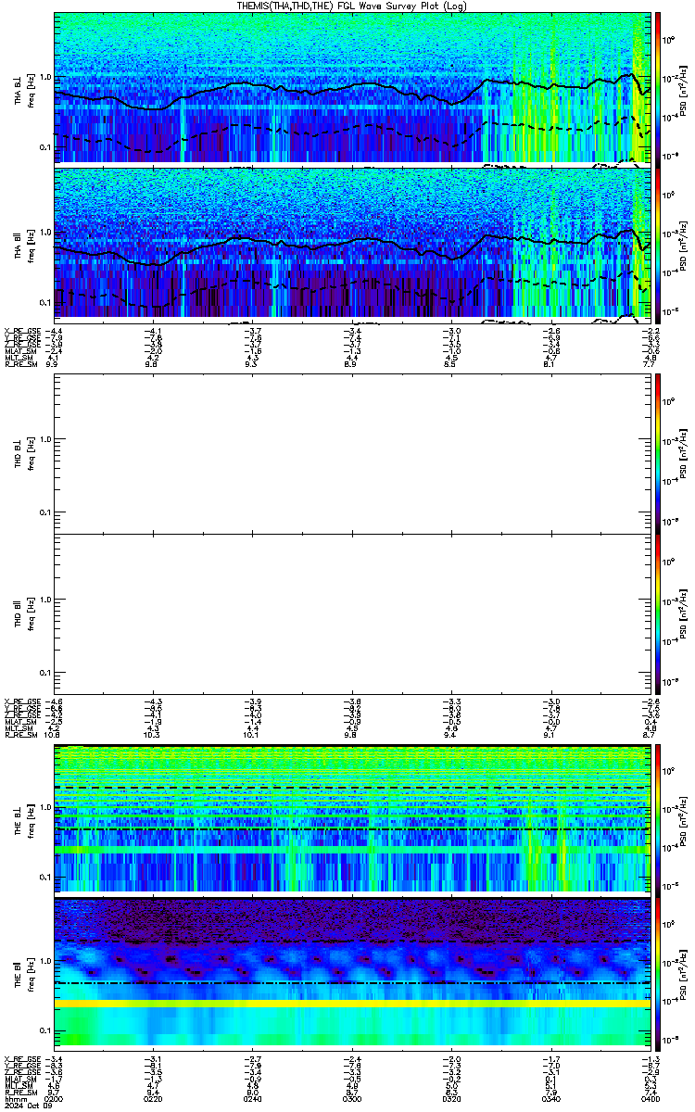Click the THE B⊥ spectrogram panel
Image resolution: width=695 pixels, height=1112 pixels.
point(351,819)
